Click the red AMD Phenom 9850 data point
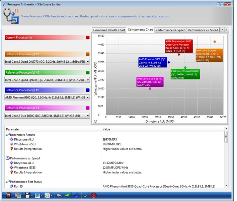 coord(179,55)
